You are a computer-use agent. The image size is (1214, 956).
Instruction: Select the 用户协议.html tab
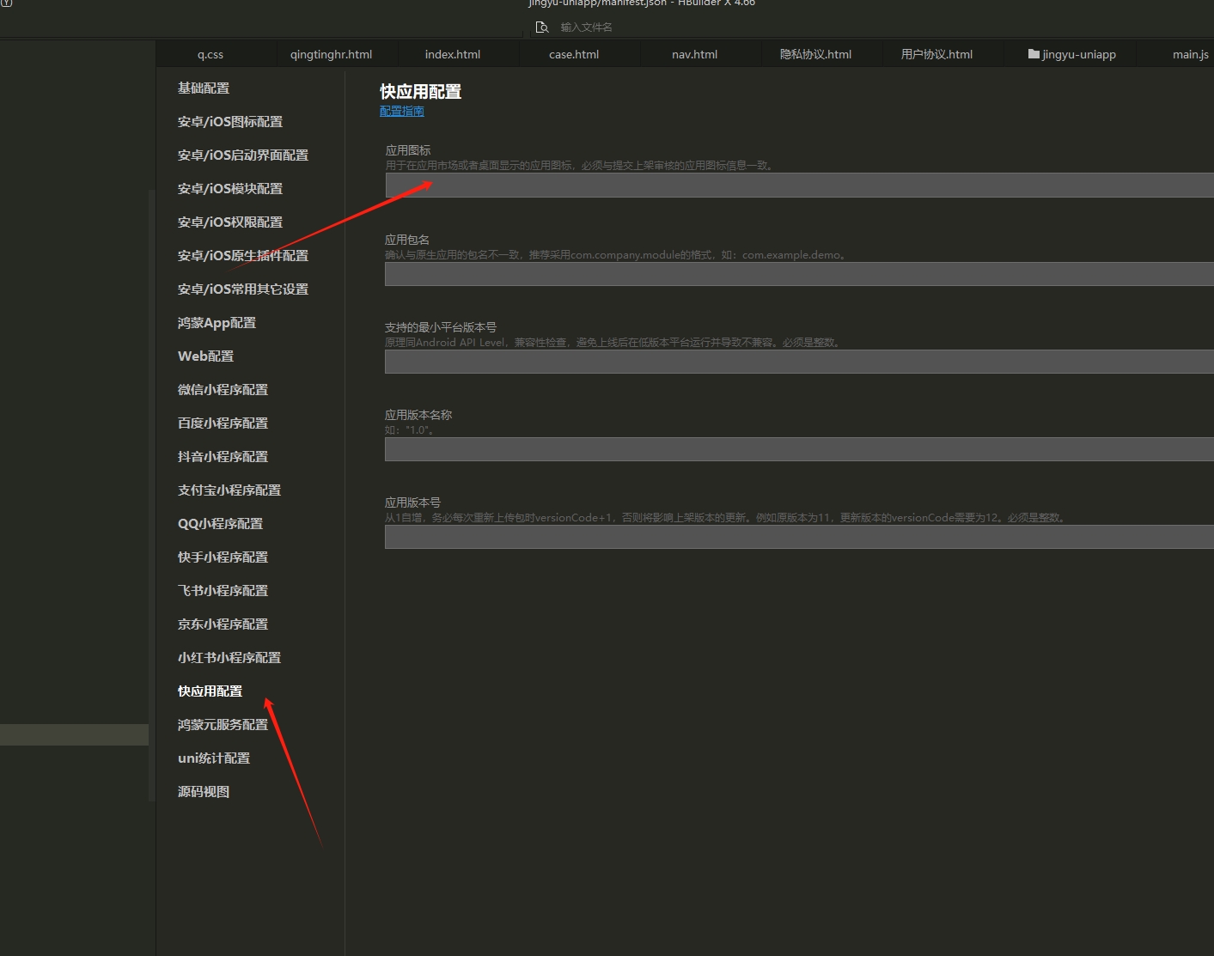936,54
